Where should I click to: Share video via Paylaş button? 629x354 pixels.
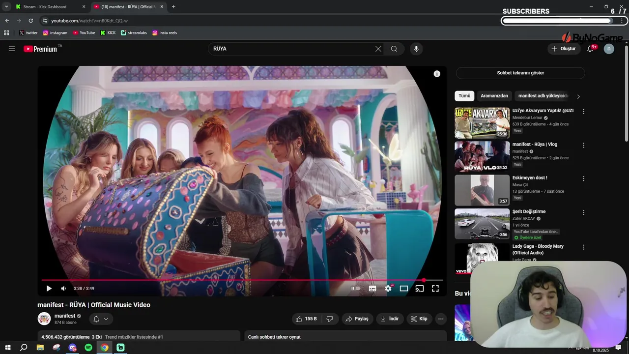pos(357,319)
